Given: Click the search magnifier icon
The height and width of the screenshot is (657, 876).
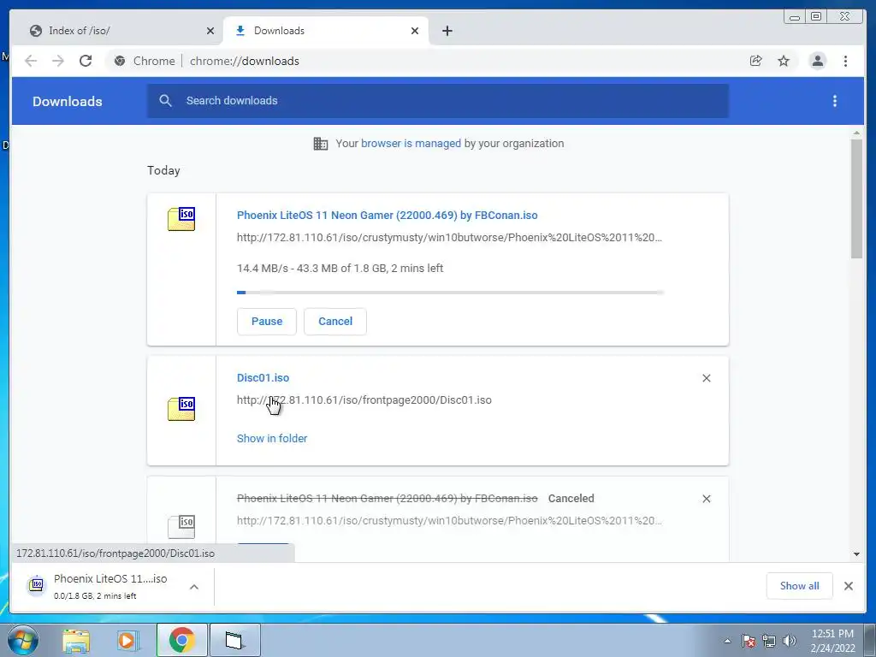Looking at the screenshot, I should (x=165, y=101).
